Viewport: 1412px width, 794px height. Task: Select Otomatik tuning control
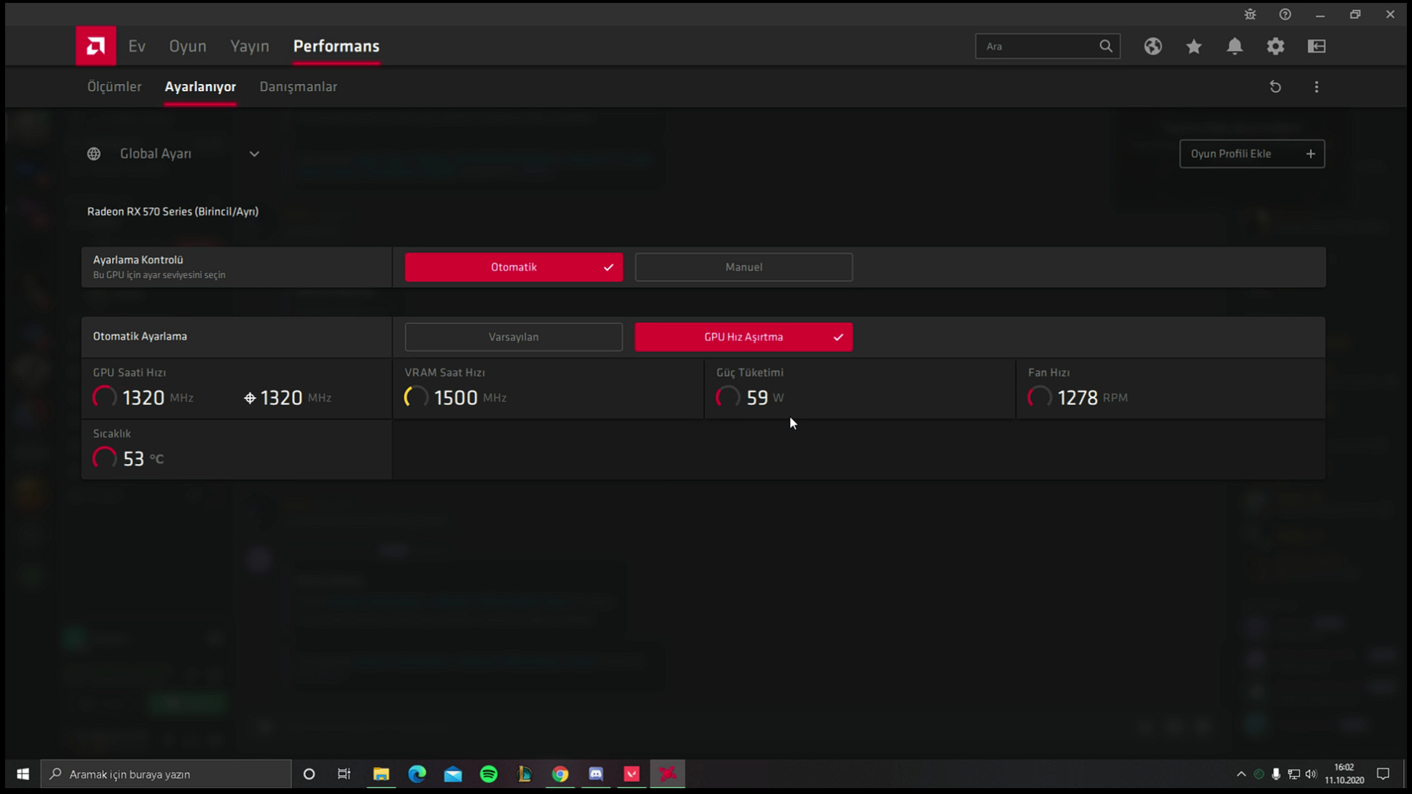pyautogui.click(x=513, y=267)
